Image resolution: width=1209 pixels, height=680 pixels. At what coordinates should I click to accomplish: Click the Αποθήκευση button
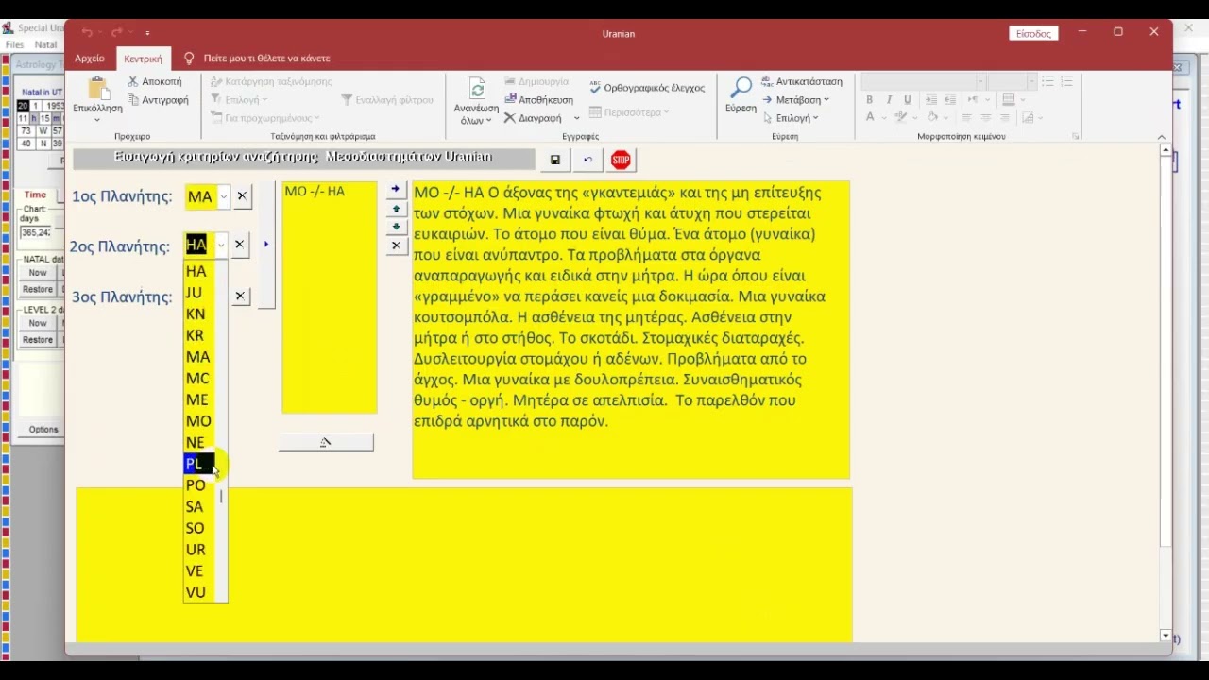(x=539, y=100)
